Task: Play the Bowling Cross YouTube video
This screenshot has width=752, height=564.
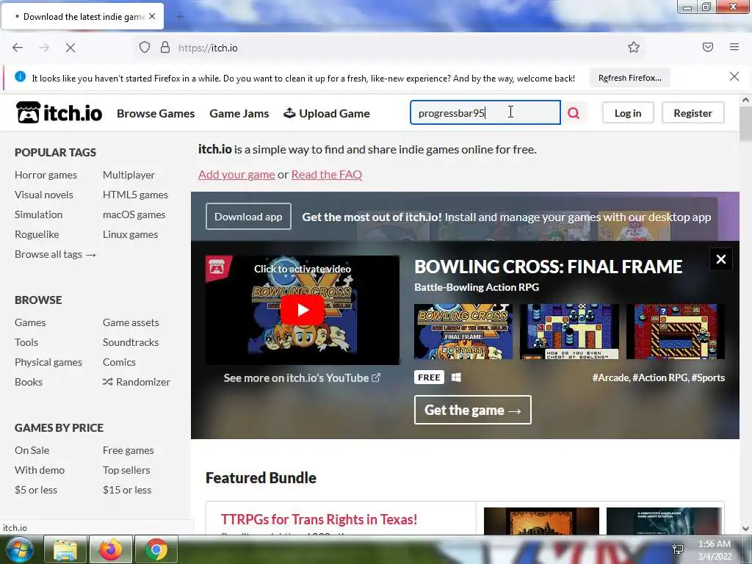Action: click(303, 311)
